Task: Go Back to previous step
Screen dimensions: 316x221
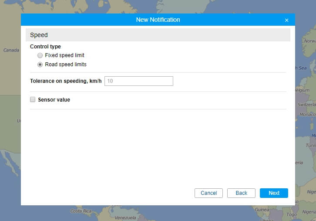Action: pos(241,193)
